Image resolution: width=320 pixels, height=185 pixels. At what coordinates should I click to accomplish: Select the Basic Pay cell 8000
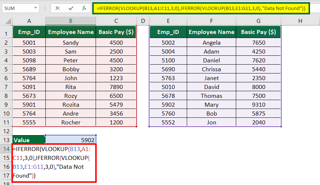(258, 87)
